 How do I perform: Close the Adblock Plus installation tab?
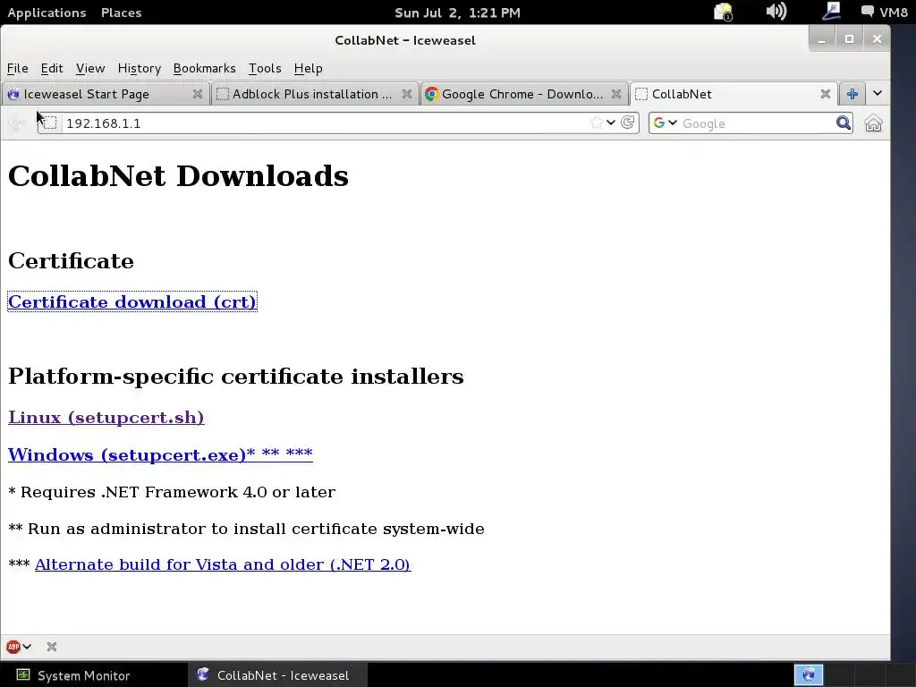click(407, 94)
